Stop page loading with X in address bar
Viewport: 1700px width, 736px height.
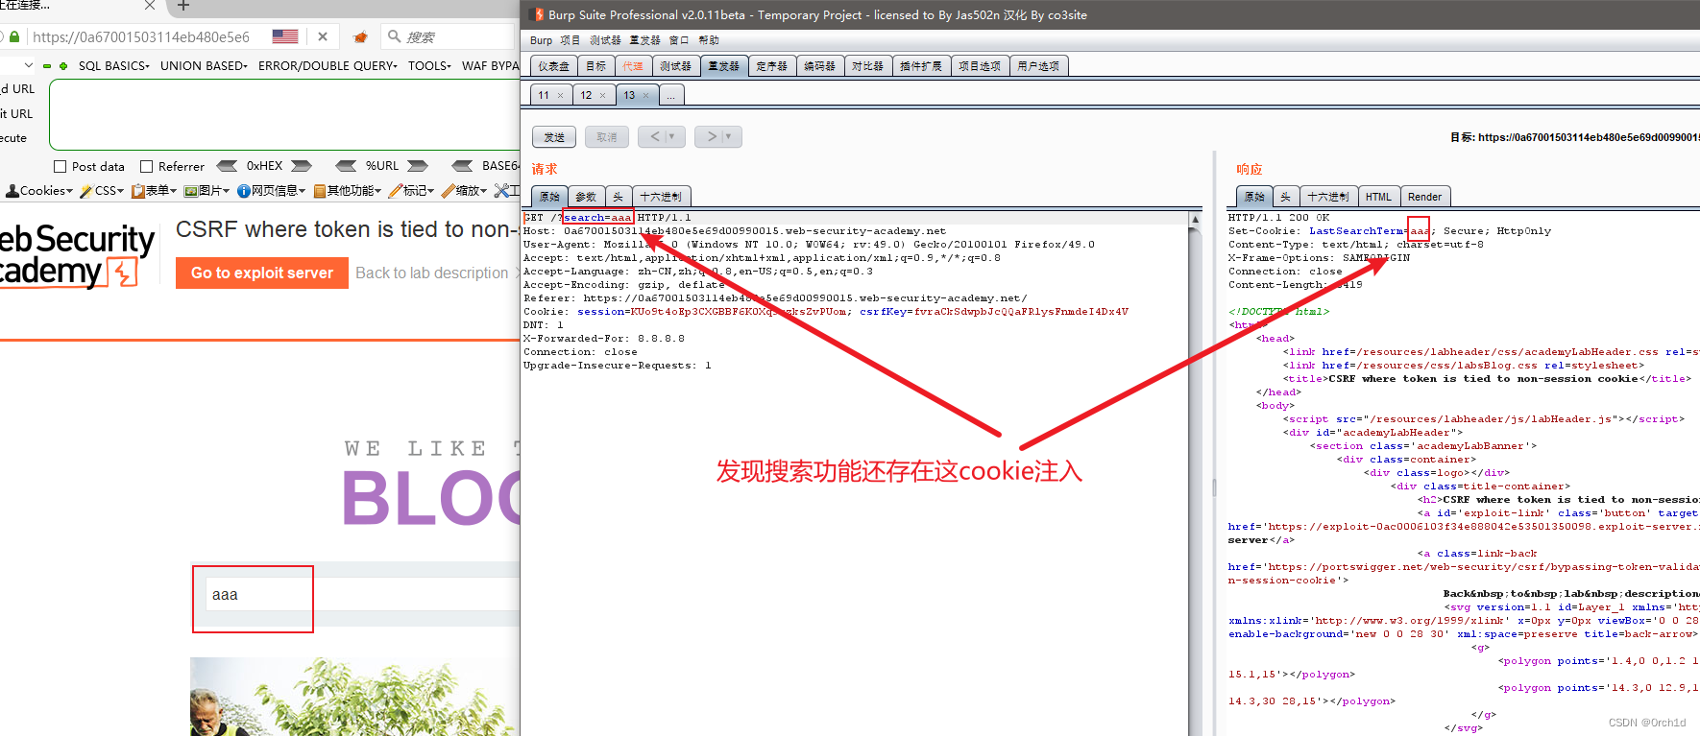tap(323, 36)
